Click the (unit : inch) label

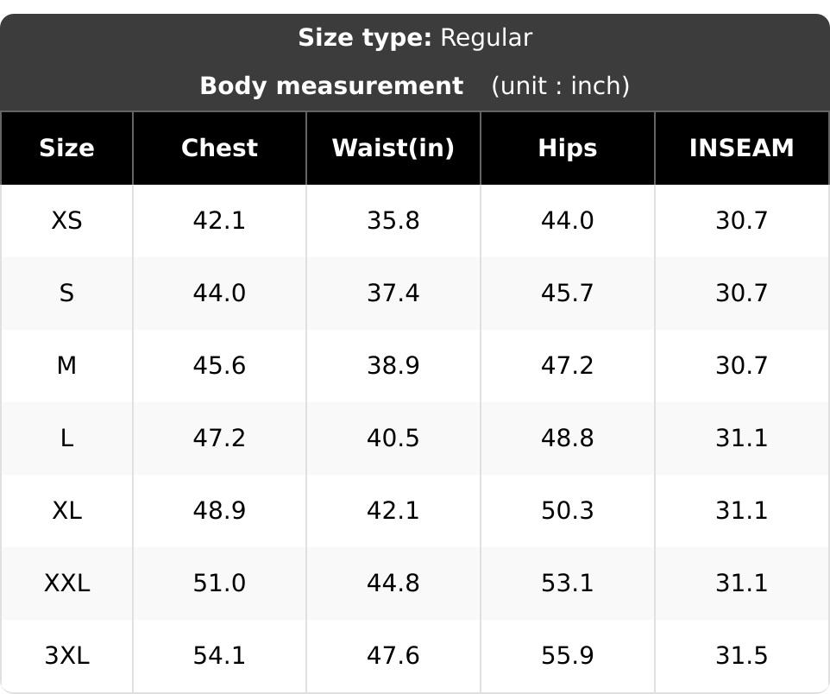click(561, 85)
